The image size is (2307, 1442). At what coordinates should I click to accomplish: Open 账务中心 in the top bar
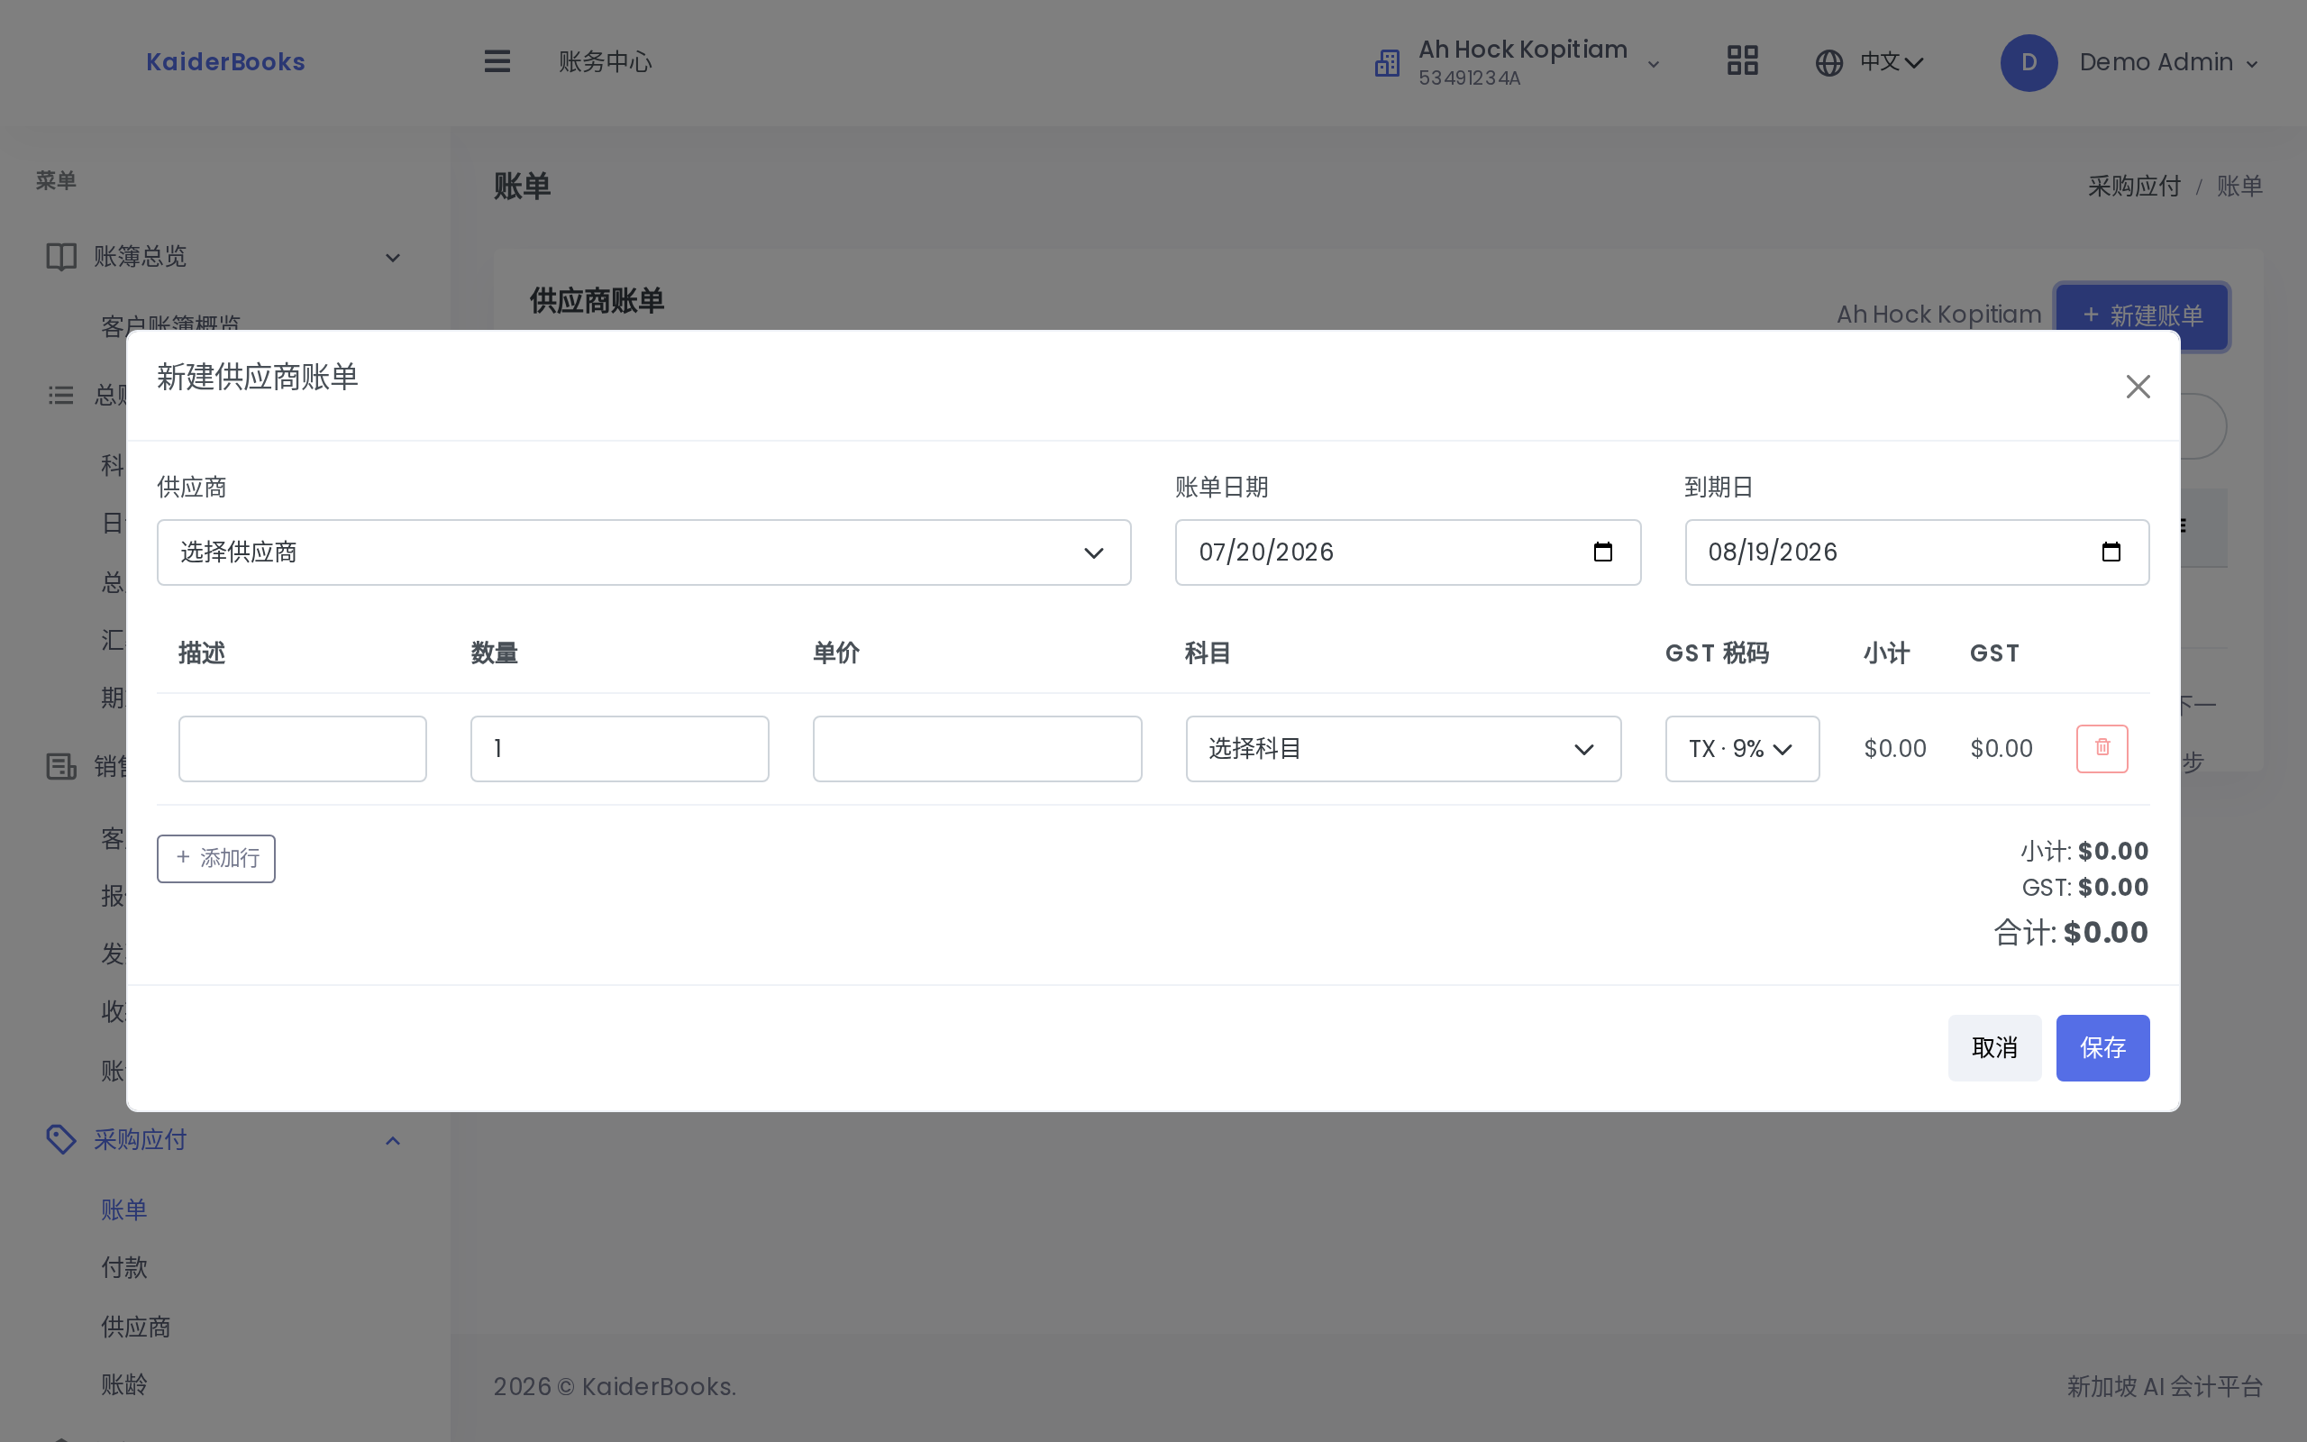(x=606, y=62)
